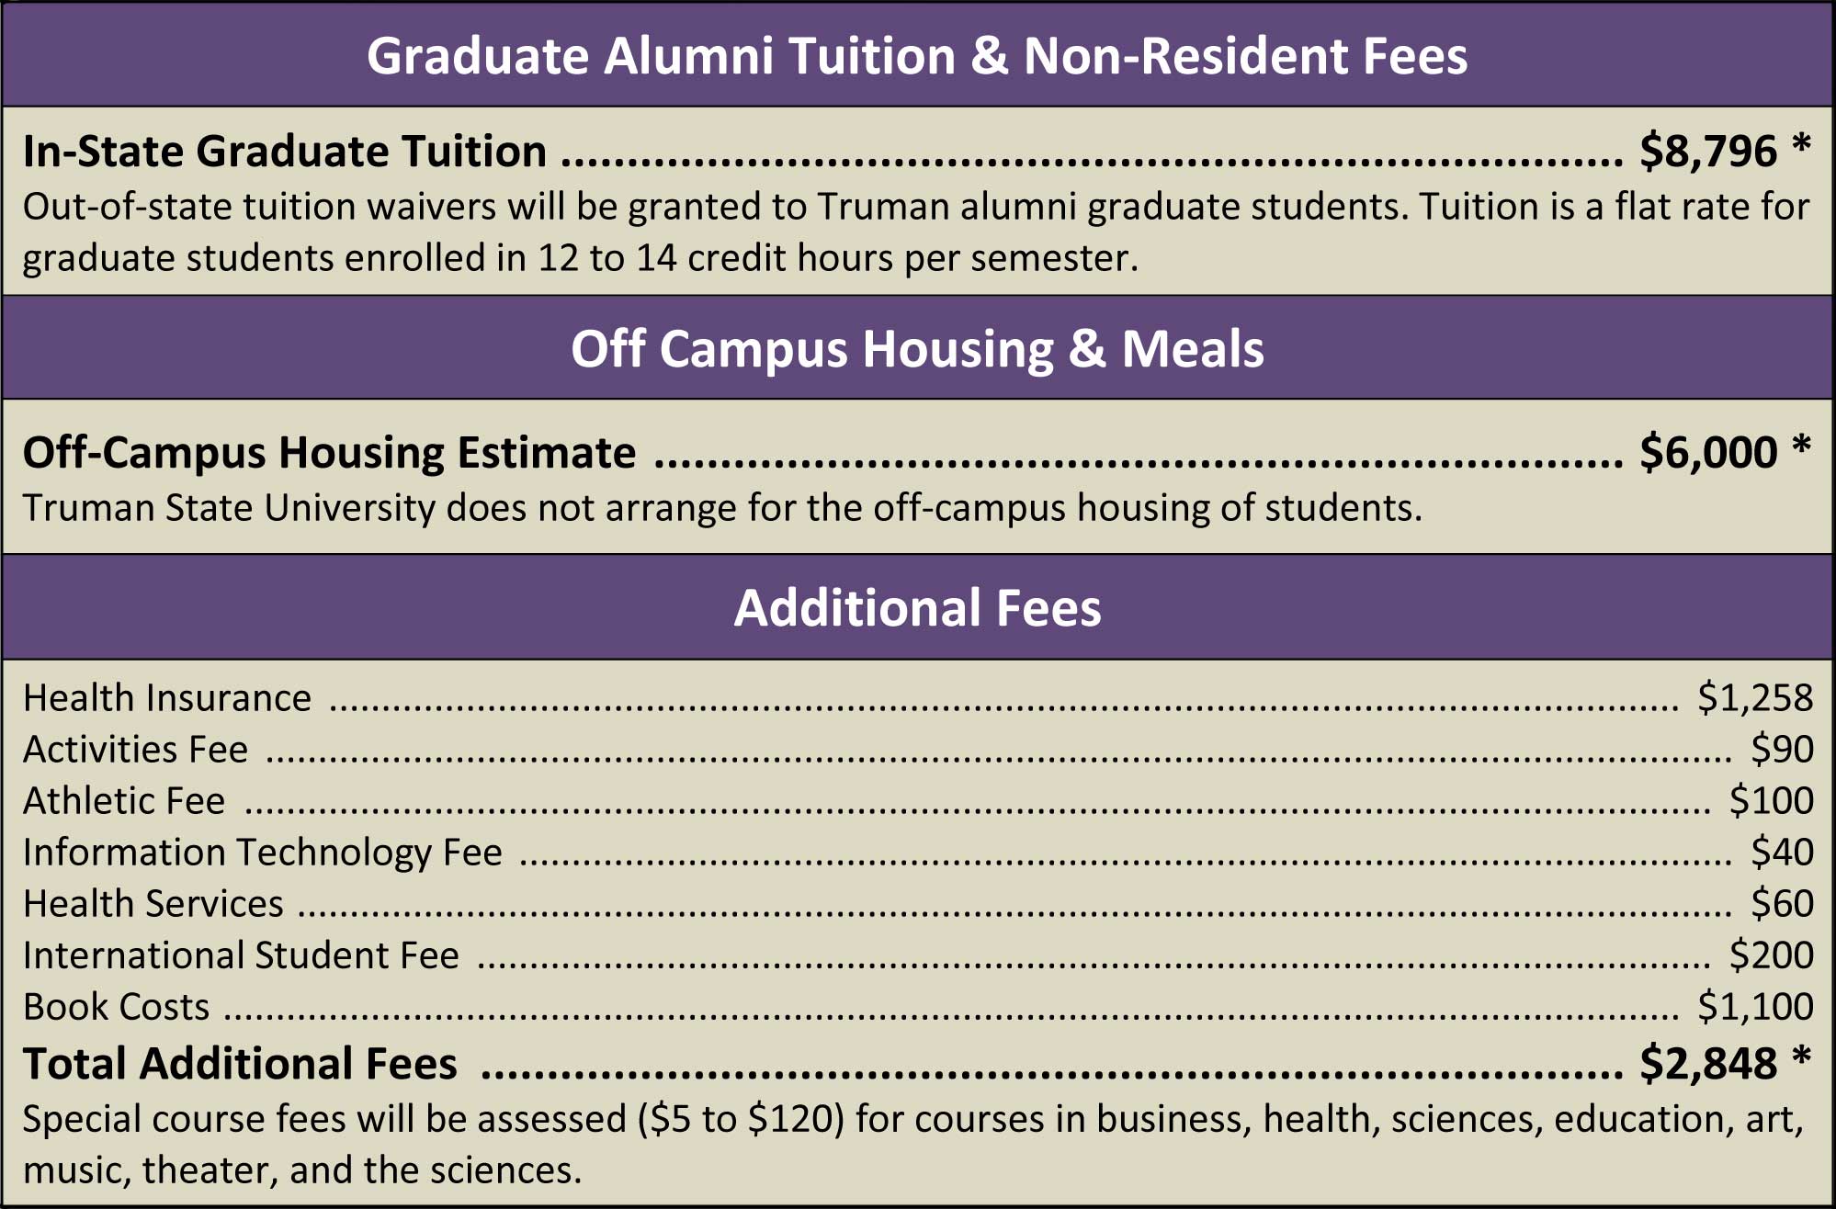Click the Health Services row label
Viewport: 1836px width, 1209px height.
click(x=153, y=904)
